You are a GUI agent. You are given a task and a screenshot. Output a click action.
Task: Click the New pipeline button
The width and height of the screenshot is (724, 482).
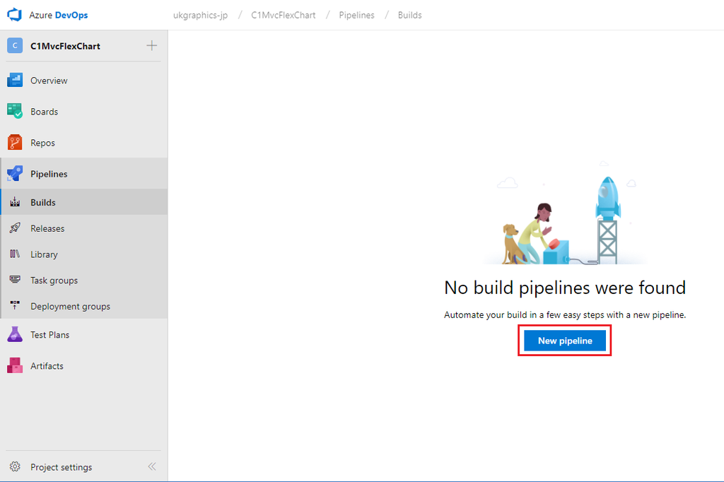coord(565,340)
